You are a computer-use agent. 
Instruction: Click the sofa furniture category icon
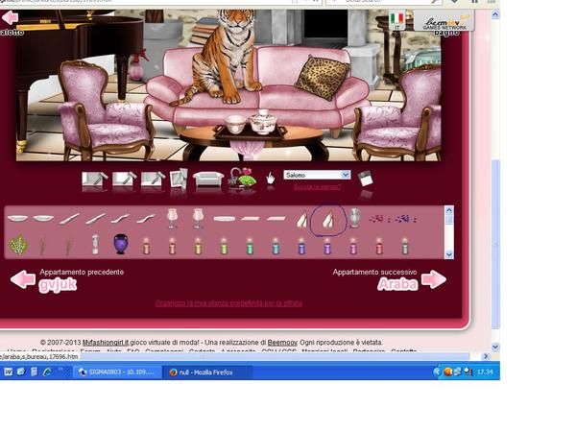coord(208,179)
